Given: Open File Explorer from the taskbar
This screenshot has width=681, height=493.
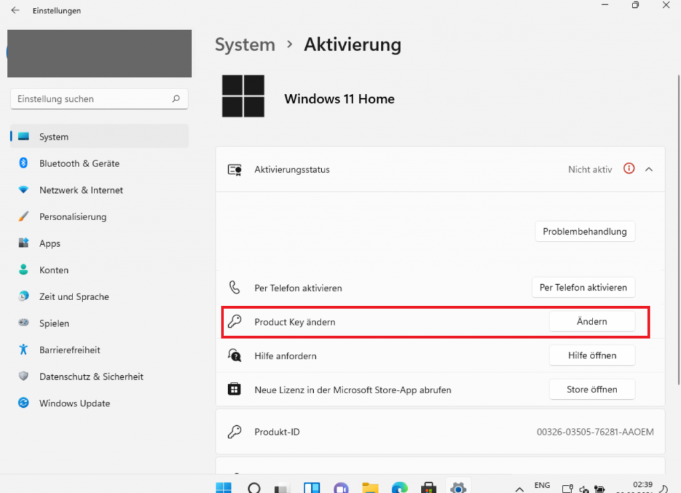Looking at the screenshot, I should click(370, 488).
